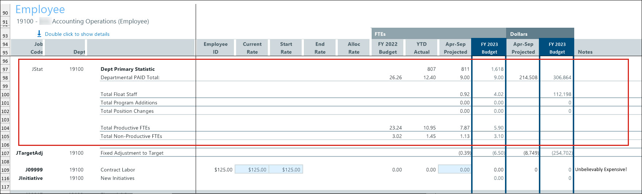Click Double click to show details link
Viewport: 642px width, 194px height.
coord(77,34)
